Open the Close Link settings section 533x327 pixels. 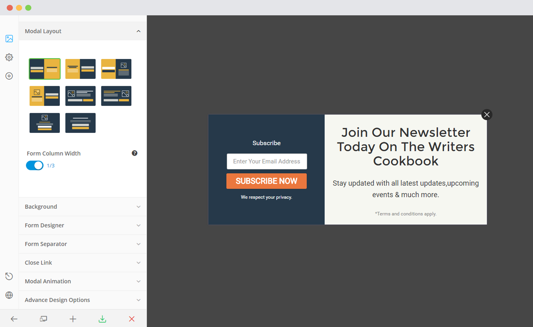coord(81,262)
